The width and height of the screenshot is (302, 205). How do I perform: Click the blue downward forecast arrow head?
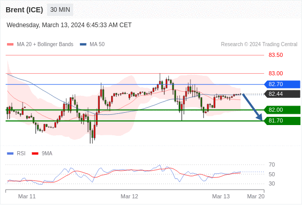tap(260, 117)
